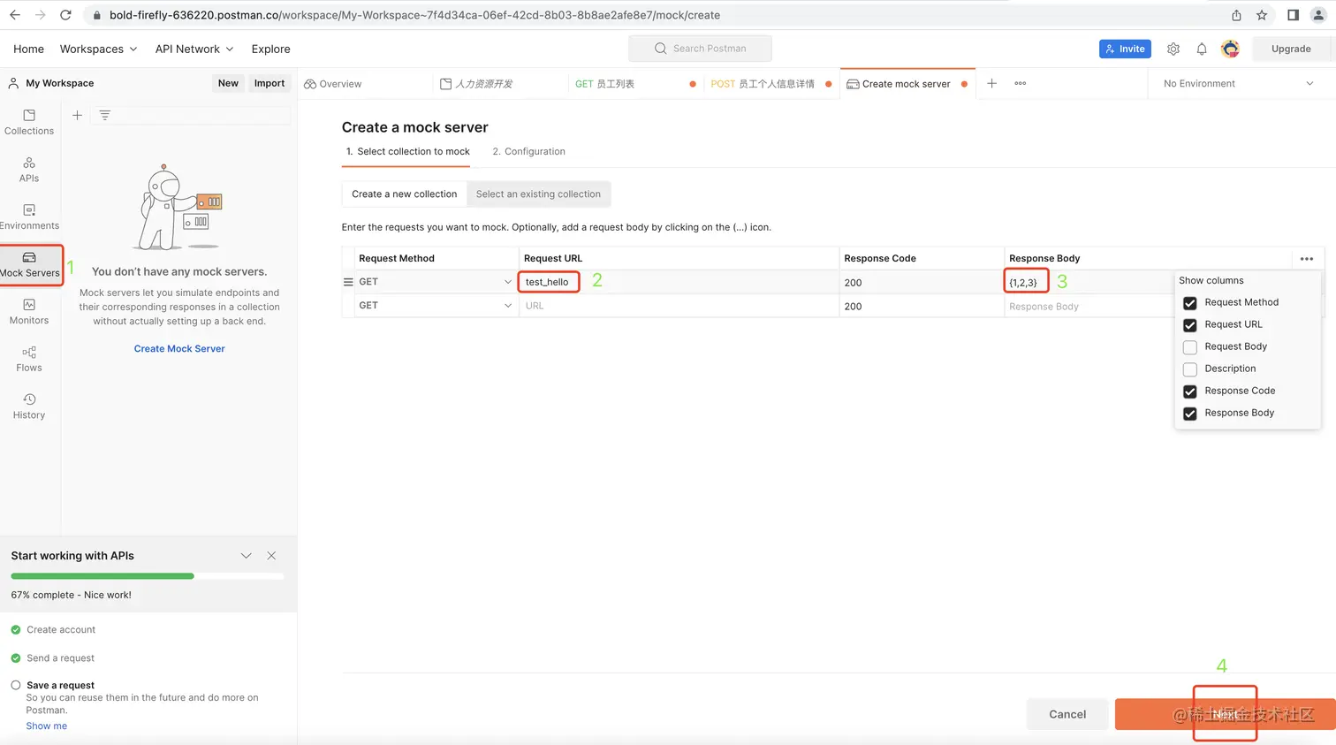Uncheck Response Code column checkbox
The width and height of the screenshot is (1336, 745).
[1190, 392]
